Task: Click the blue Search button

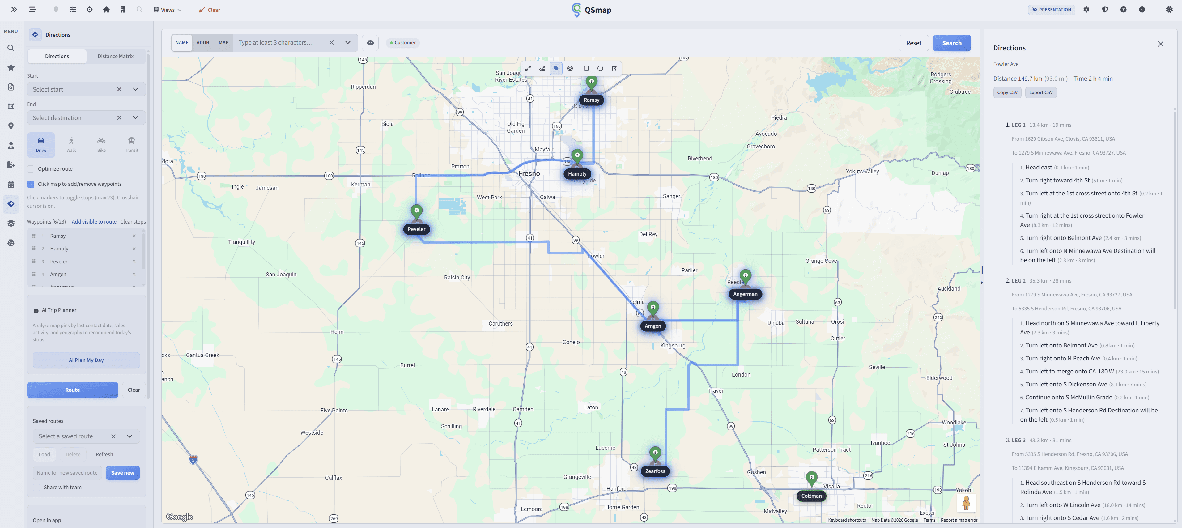Action: click(x=952, y=43)
